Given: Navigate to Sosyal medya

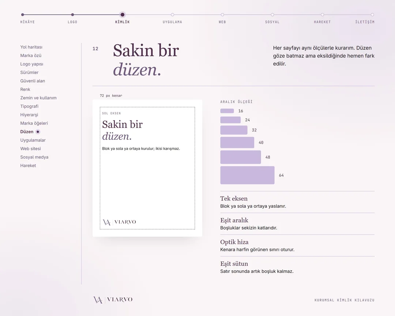Looking at the screenshot, I should point(34,157).
